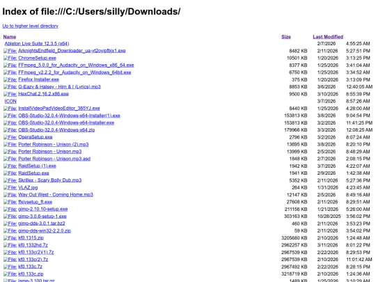Click the file icon beside RaidSetup.exe

(x=10, y=173)
